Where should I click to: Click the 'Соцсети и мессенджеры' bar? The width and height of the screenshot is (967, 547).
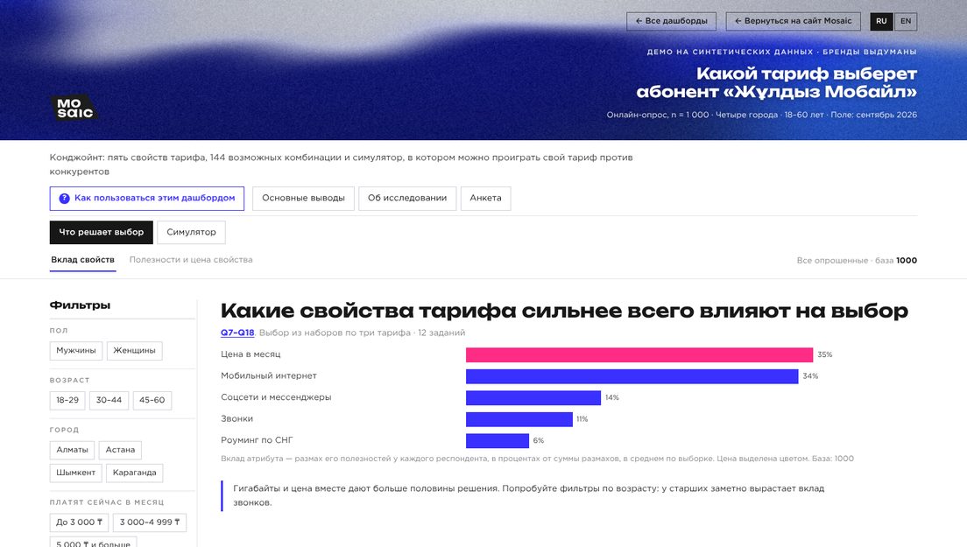(533, 398)
